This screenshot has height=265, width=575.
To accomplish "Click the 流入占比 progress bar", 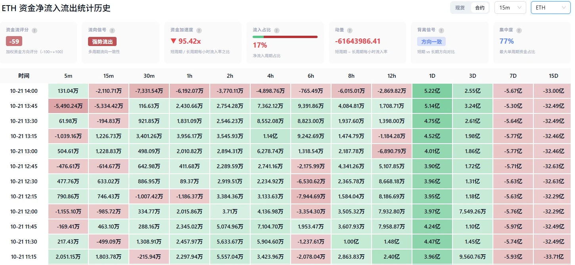I will click(285, 37).
